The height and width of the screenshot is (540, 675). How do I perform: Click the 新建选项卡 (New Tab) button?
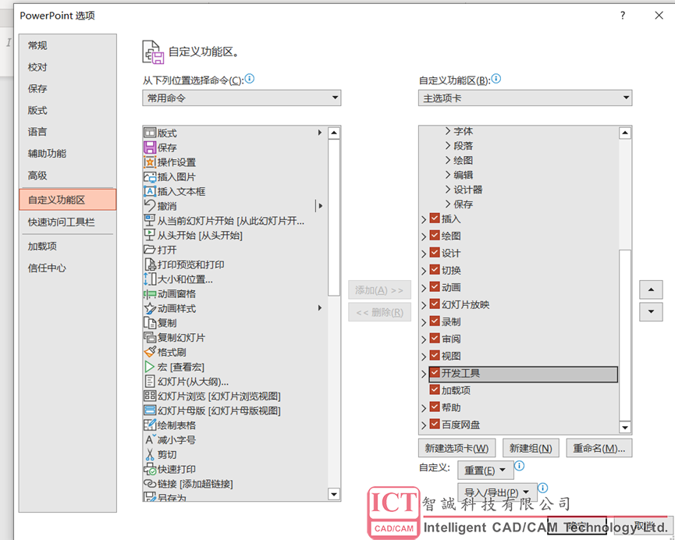(x=457, y=449)
